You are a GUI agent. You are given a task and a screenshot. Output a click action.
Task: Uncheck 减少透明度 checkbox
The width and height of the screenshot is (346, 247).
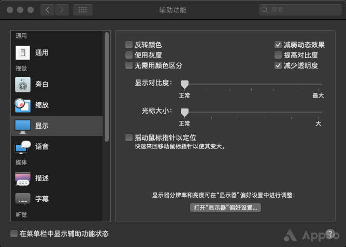tap(278, 65)
